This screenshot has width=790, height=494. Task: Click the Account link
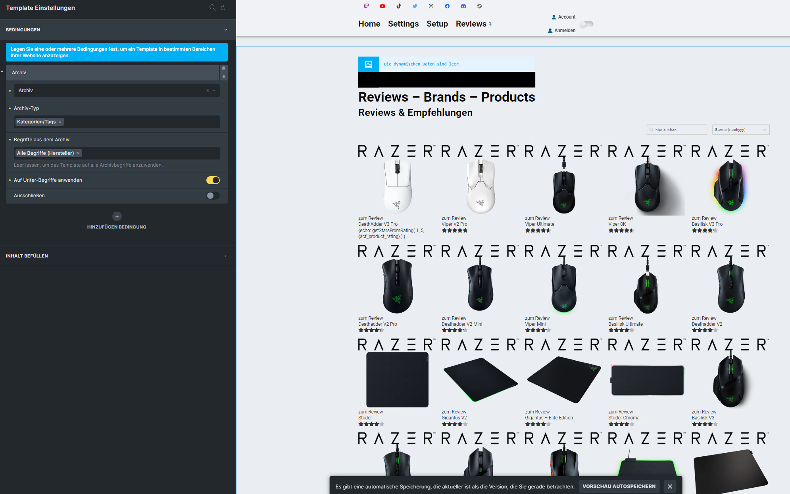tap(563, 17)
